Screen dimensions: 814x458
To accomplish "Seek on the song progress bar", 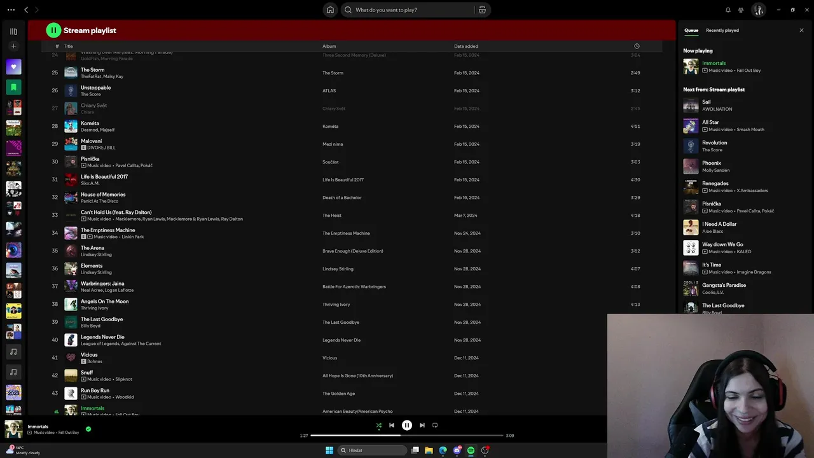I will tap(407, 436).
